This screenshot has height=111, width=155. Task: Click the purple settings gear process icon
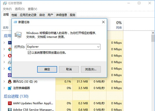(x=10, y=75)
